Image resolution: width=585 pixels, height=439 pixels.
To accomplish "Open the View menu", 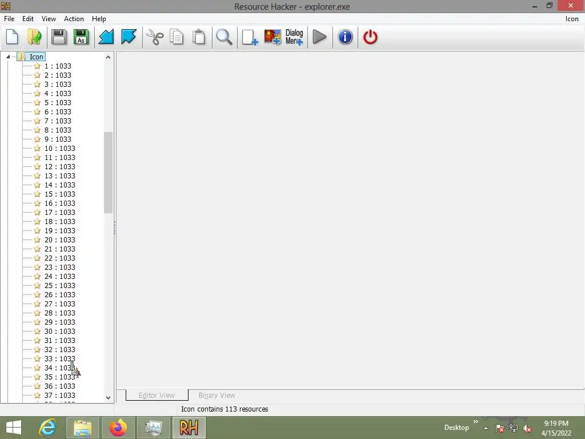I will click(49, 19).
